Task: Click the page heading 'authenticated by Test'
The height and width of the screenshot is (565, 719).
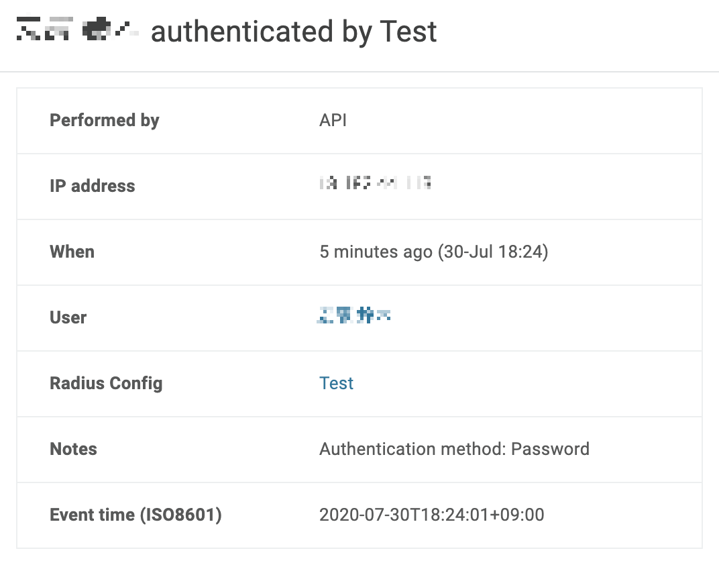Action: pos(294,32)
